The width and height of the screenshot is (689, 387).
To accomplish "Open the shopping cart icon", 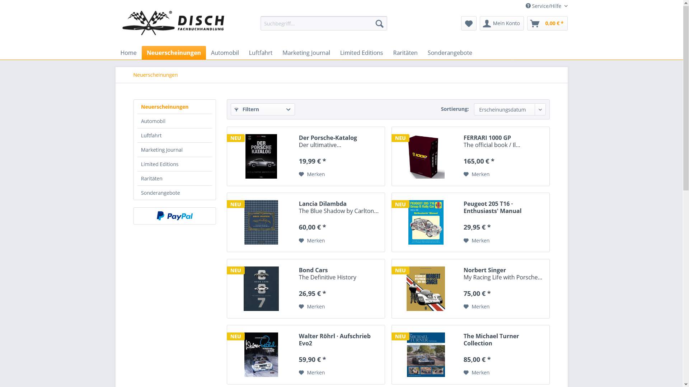I will pos(535,24).
